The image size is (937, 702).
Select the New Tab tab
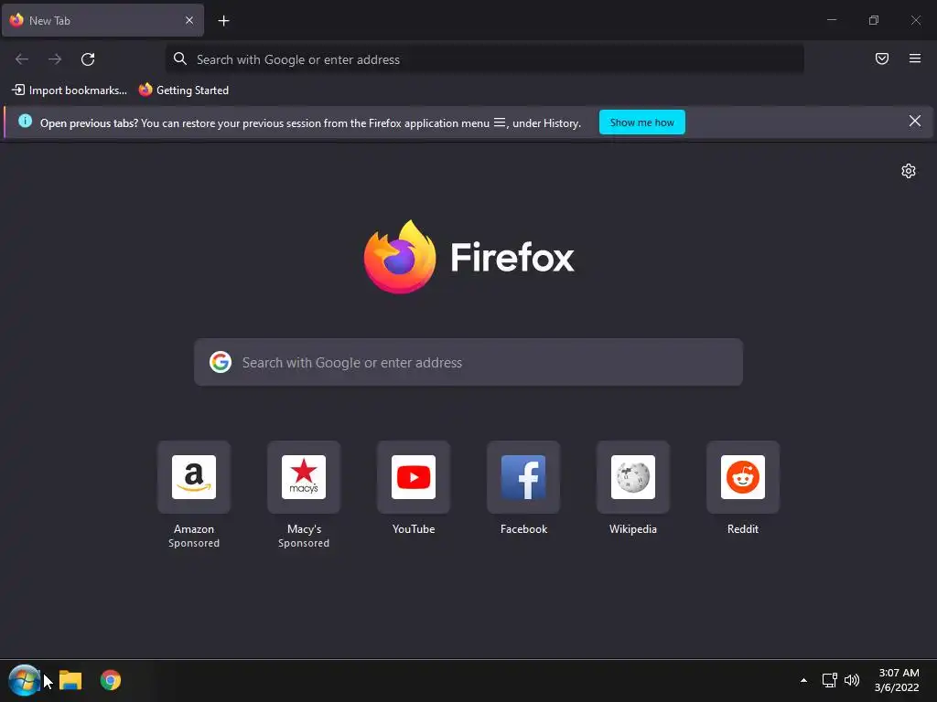102,20
